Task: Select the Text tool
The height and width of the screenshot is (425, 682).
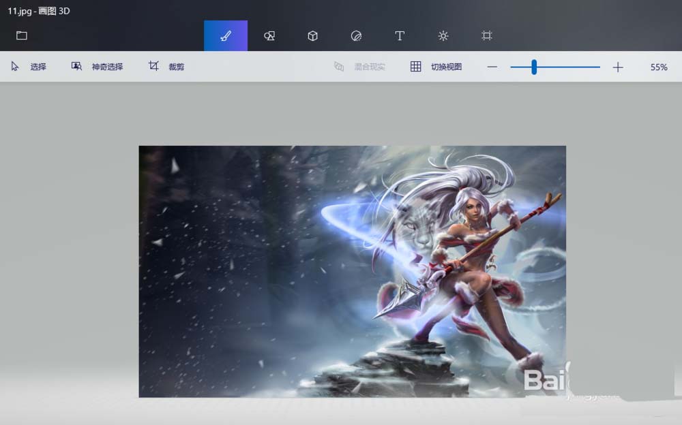Action: [x=400, y=35]
